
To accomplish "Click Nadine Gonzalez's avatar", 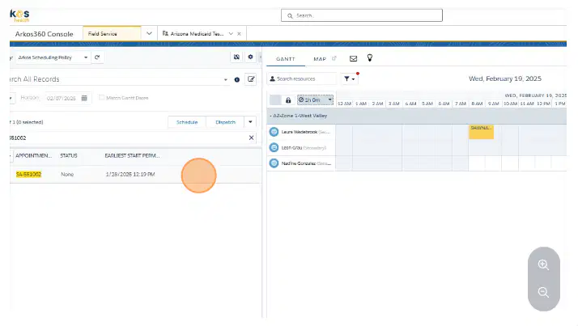I will (x=274, y=163).
